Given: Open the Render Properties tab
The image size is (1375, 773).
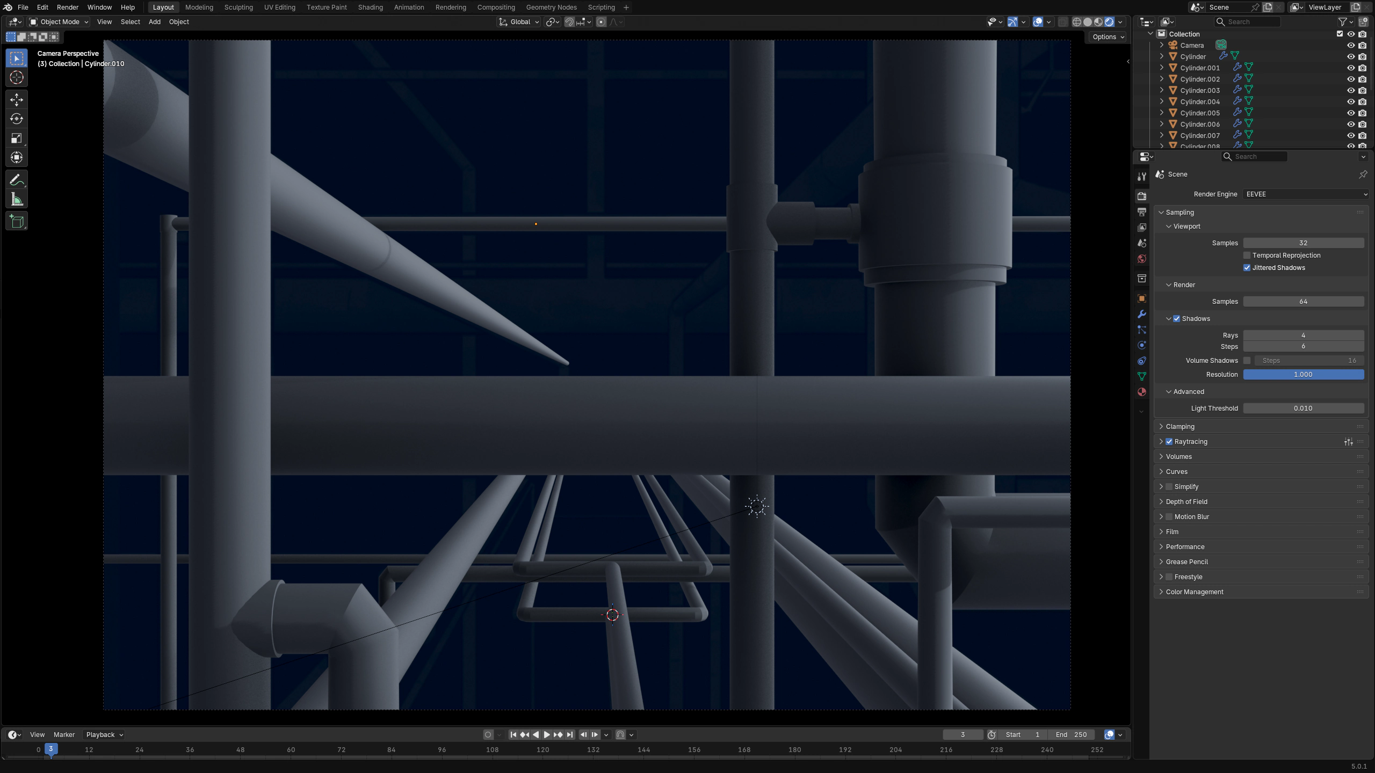Looking at the screenshot, I should point(1142,196).
